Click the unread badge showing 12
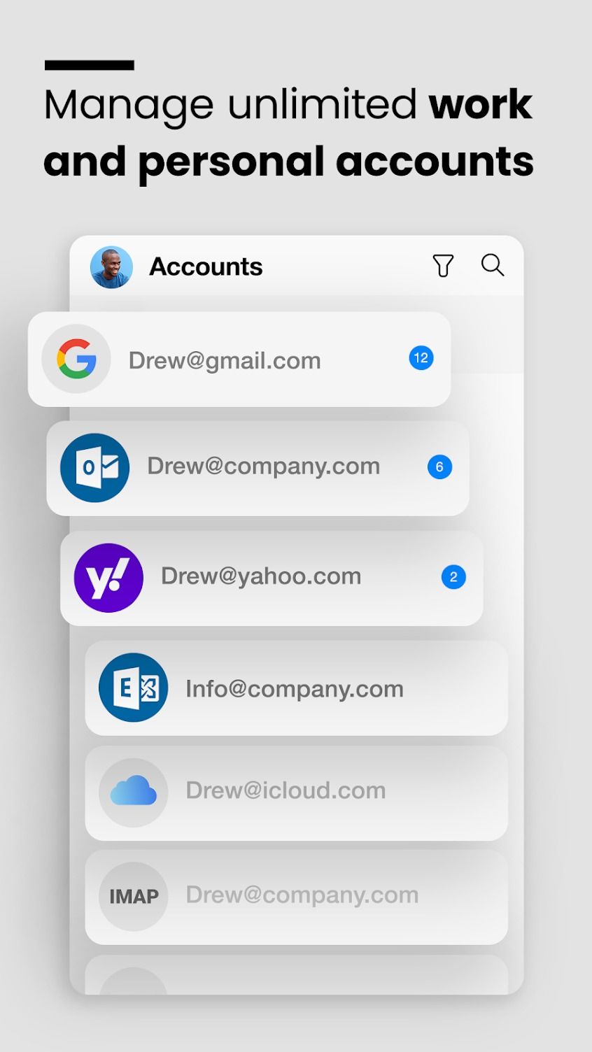592x1052 pixels. [421, 357]
